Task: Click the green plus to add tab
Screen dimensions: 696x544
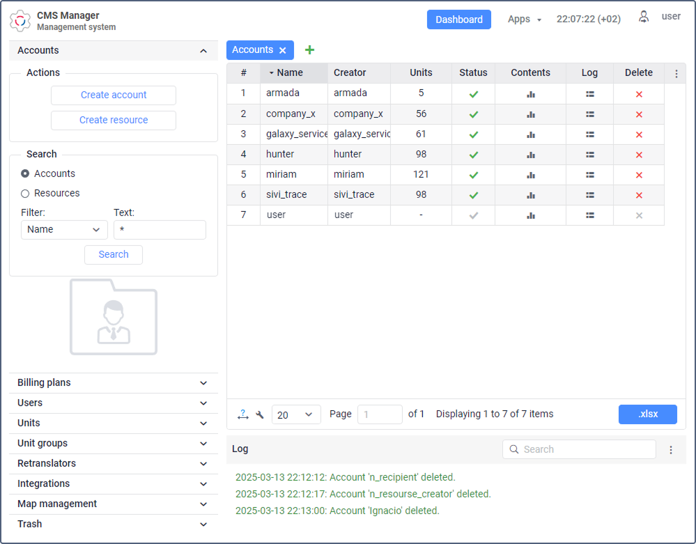Action: 309,49
